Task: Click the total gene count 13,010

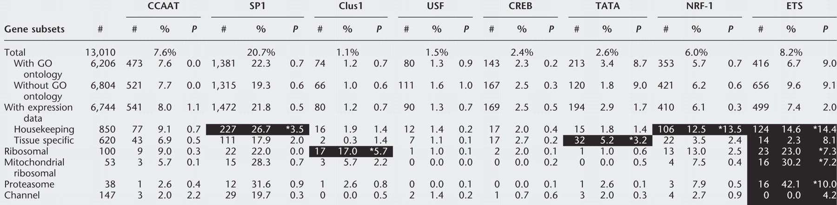Action: click(x=100, y=53)
